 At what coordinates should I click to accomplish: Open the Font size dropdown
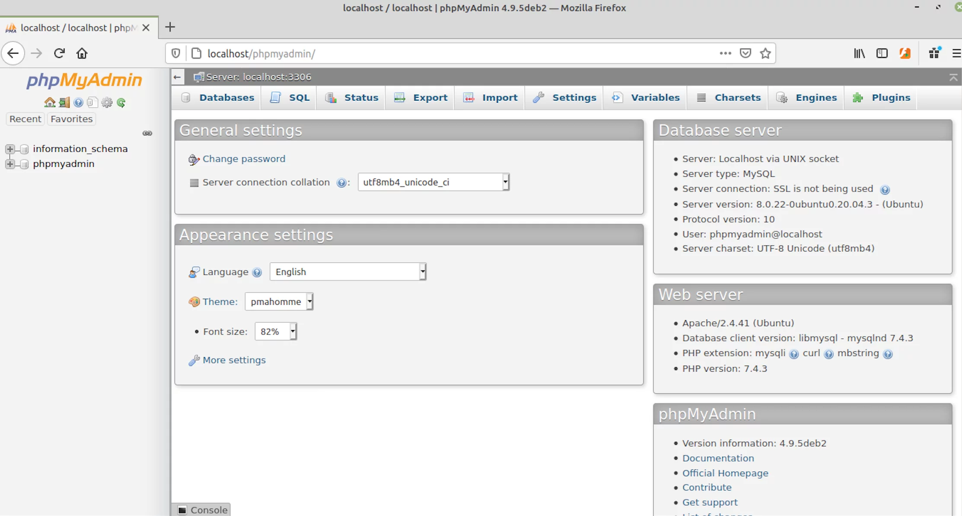pos(275,331)
